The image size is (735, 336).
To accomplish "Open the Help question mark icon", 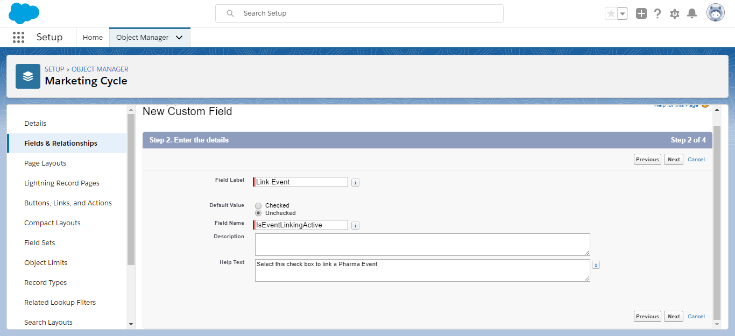I will [658, 13].
